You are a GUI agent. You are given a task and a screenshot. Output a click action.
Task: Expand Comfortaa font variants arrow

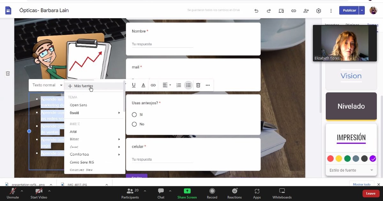pos(119,154)
